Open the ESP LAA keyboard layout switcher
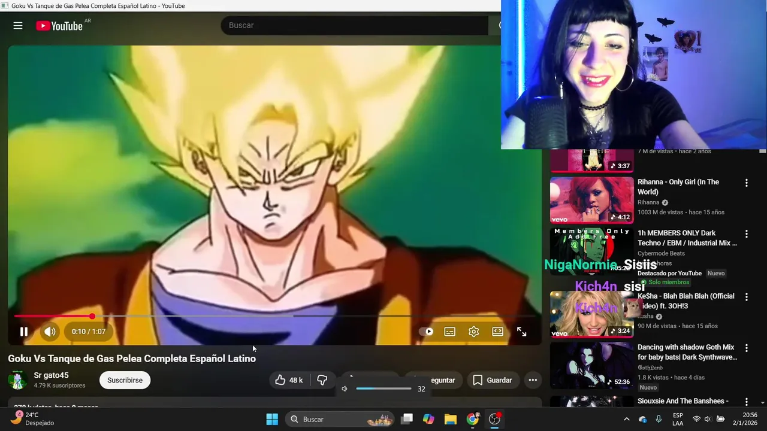The image size is (767, 431). (678, 419)
